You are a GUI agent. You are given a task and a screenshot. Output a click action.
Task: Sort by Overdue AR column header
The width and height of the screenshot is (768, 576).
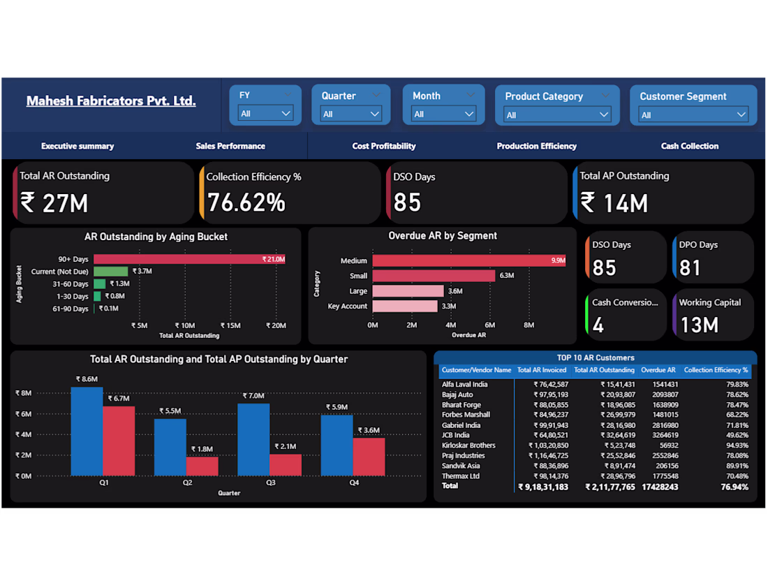(658, 370)
